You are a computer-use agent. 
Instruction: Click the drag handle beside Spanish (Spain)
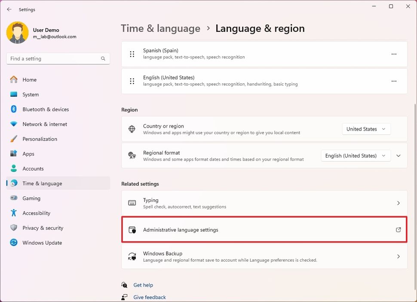pos(132,54)
